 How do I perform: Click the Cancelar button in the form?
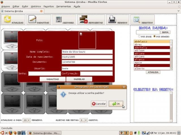point(79,79)
